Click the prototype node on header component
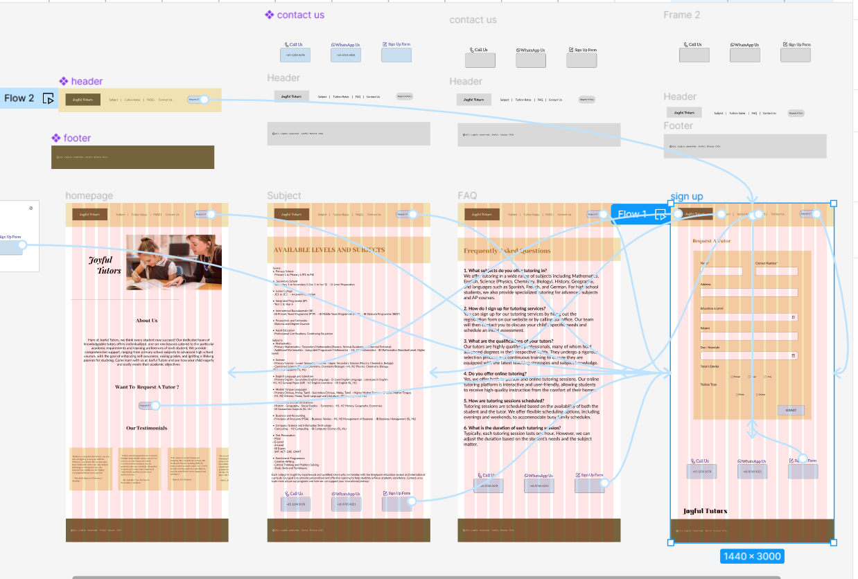858x579 pixels. click(x=204, y=100)
